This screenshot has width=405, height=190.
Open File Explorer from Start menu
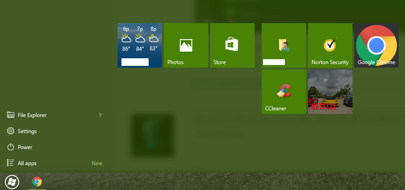click(54, 115)
